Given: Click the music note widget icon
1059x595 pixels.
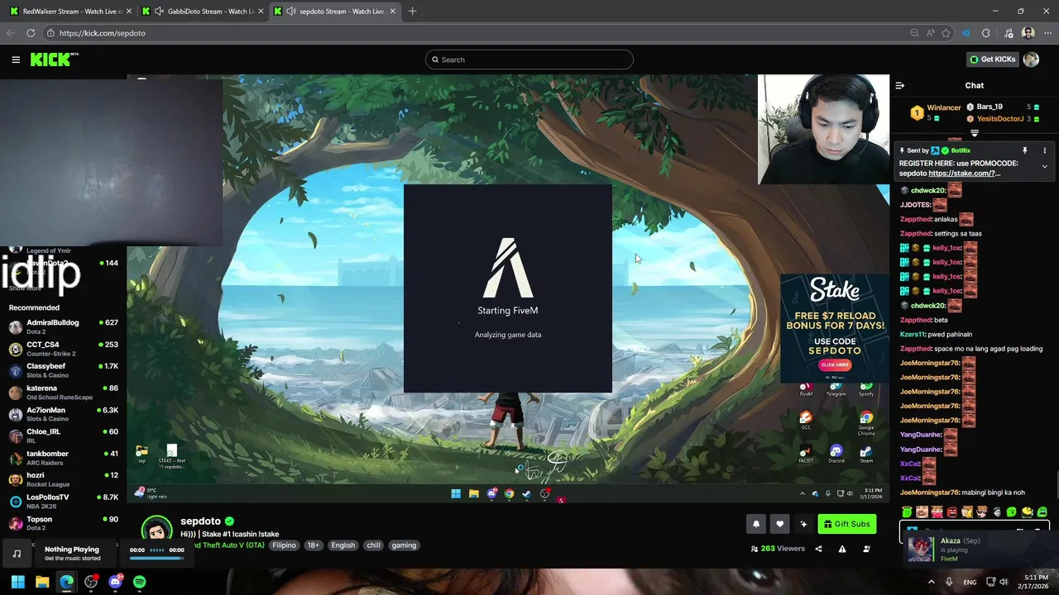Looking at the screenshot, I should click(17, 554).
